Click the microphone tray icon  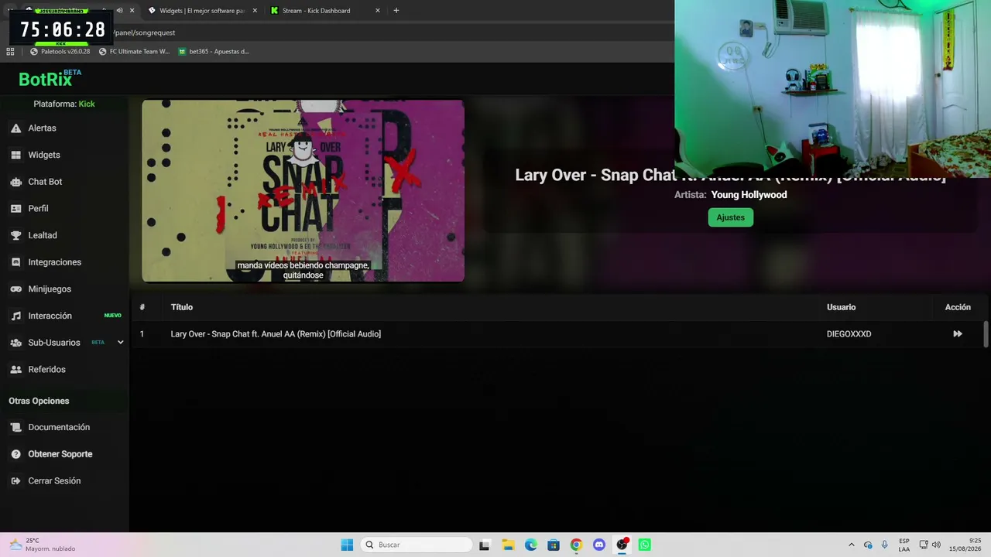[884, 545]
